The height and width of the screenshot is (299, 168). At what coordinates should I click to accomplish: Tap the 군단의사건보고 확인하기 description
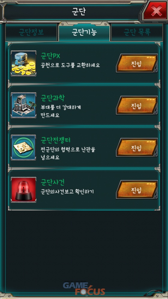point(67,192)
